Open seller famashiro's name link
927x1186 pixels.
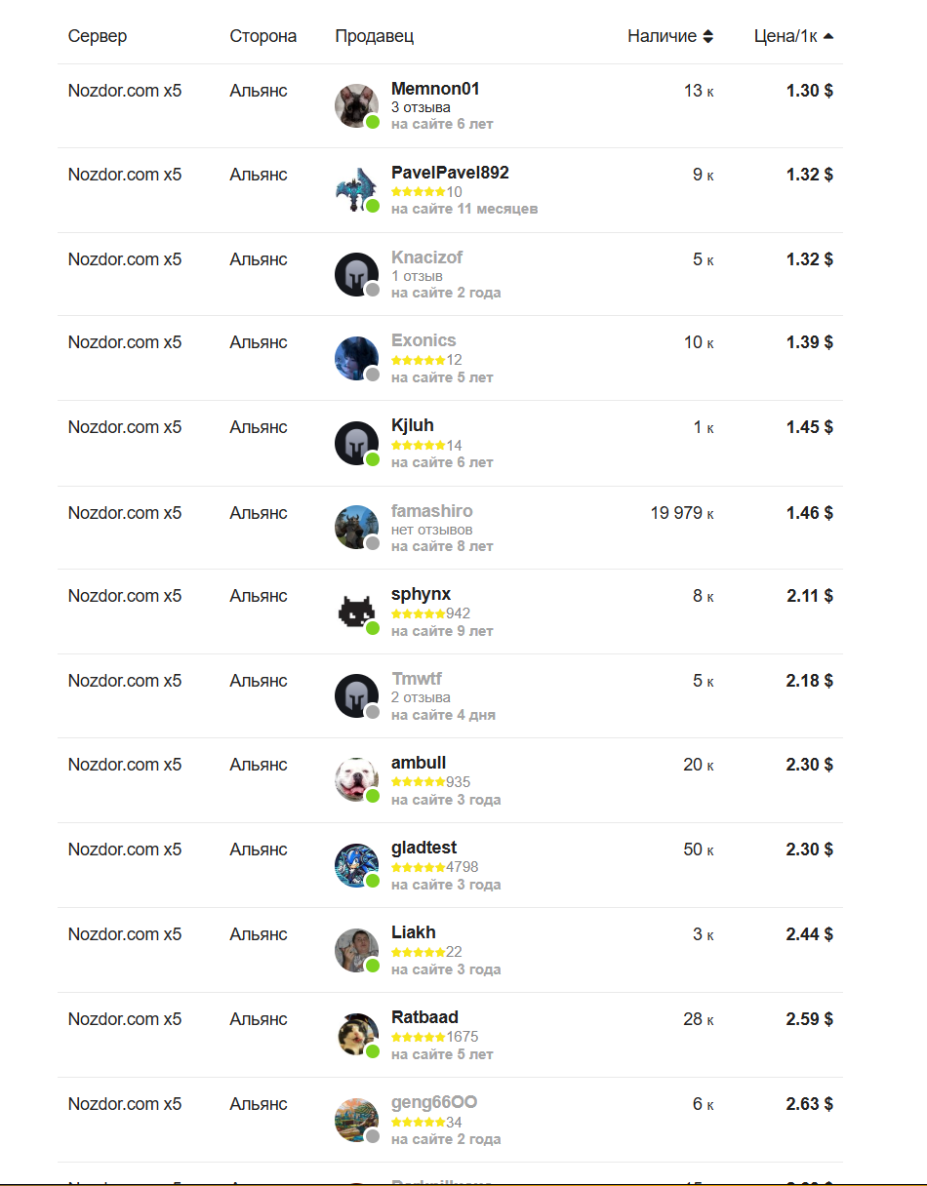coord(431,511)
